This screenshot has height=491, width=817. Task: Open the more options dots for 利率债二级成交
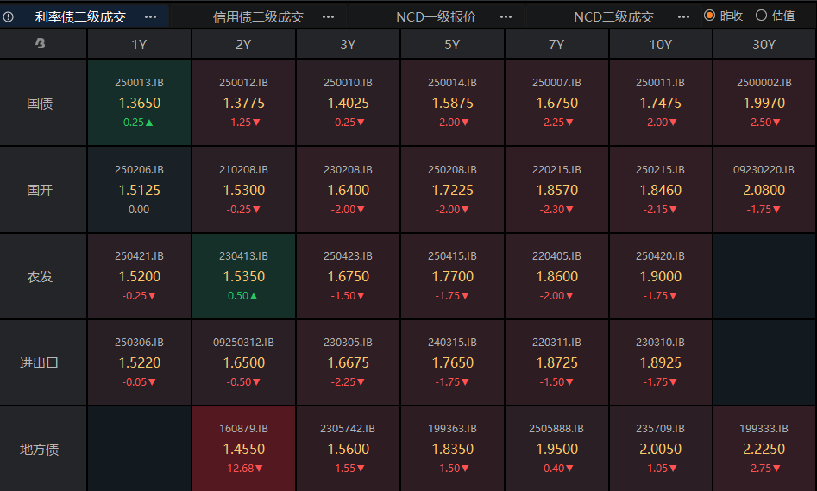(151, 16)
